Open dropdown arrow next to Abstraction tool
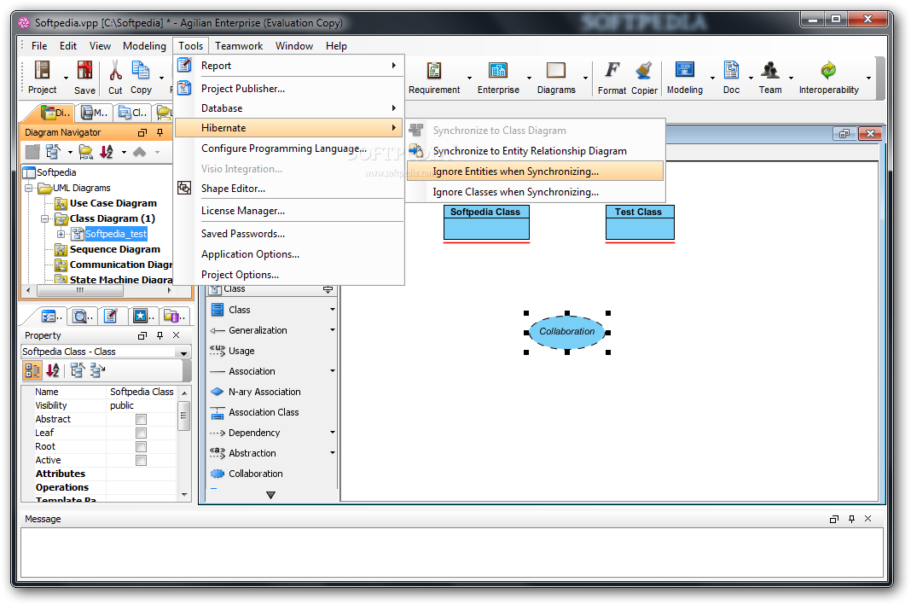The width and height of the screenshot is (911, 605). 333,453
